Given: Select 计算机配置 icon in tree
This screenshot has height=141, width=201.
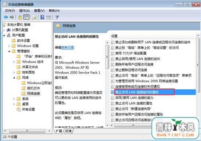Looking at the screenshot, I should (8, 30).
